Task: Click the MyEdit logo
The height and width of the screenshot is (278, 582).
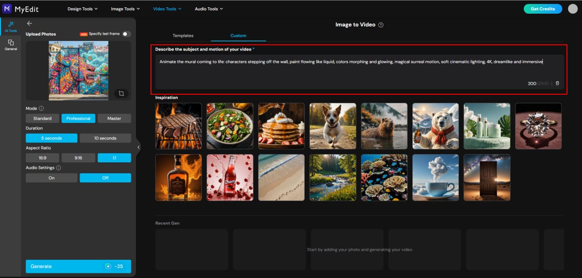Action: (20, 8)
